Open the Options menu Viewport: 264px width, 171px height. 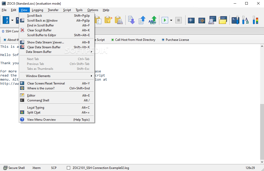click(93, 10)
